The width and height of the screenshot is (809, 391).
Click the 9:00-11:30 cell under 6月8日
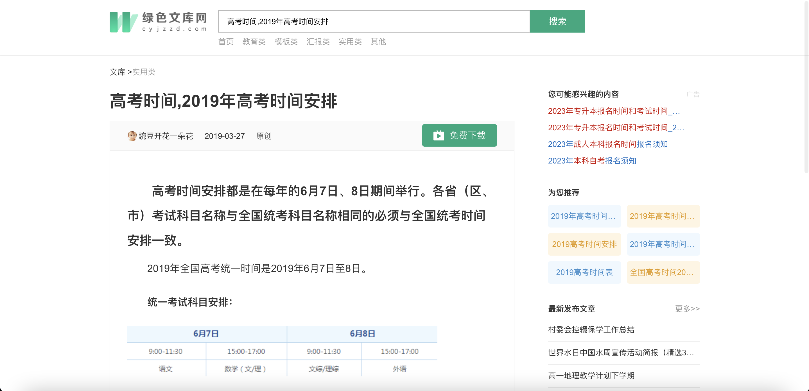click(324, 351)
